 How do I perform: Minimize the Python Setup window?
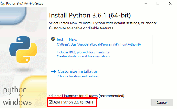(146, 4)
